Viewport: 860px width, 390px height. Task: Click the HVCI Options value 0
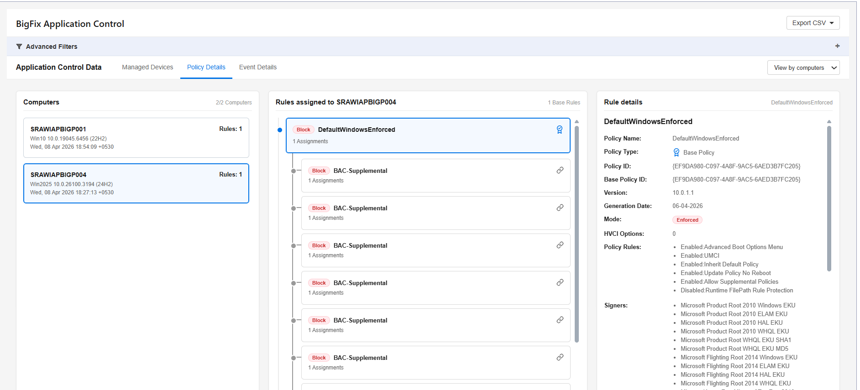674,234
